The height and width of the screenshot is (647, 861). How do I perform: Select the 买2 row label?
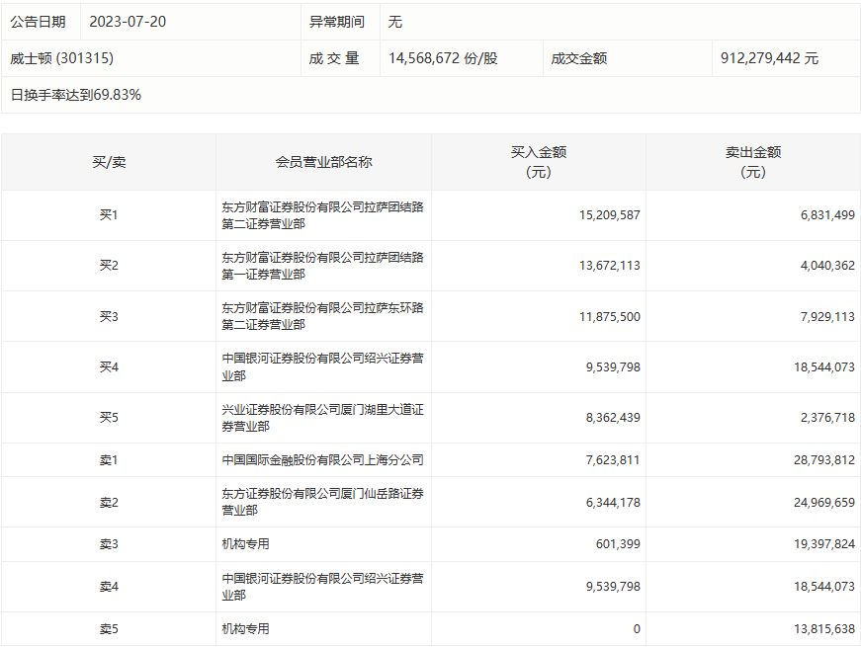[109, 266]
